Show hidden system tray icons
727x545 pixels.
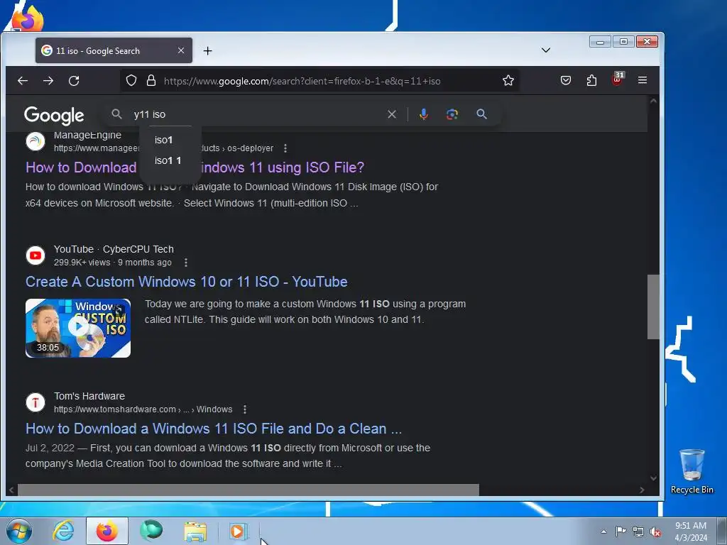(x=603, y=532)
